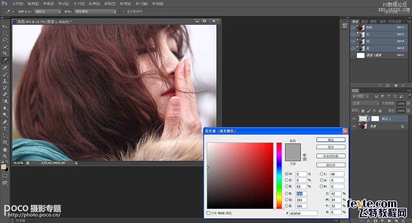
Task: Select the Gradient tool
Action: [x=5, y=101]
